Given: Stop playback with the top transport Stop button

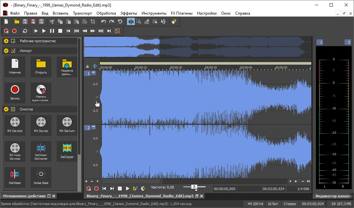Looking at the screenshot, I should 60,31.
